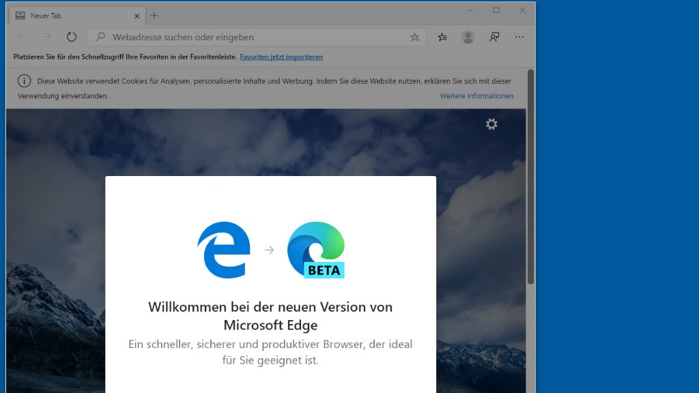Open Weitere Informationen link
Viewport: 699px width, 393px height.
[x=476, y=96]
